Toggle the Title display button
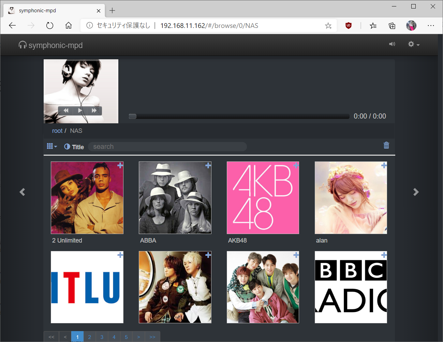 pyautogui.click(x=74, y=147)
